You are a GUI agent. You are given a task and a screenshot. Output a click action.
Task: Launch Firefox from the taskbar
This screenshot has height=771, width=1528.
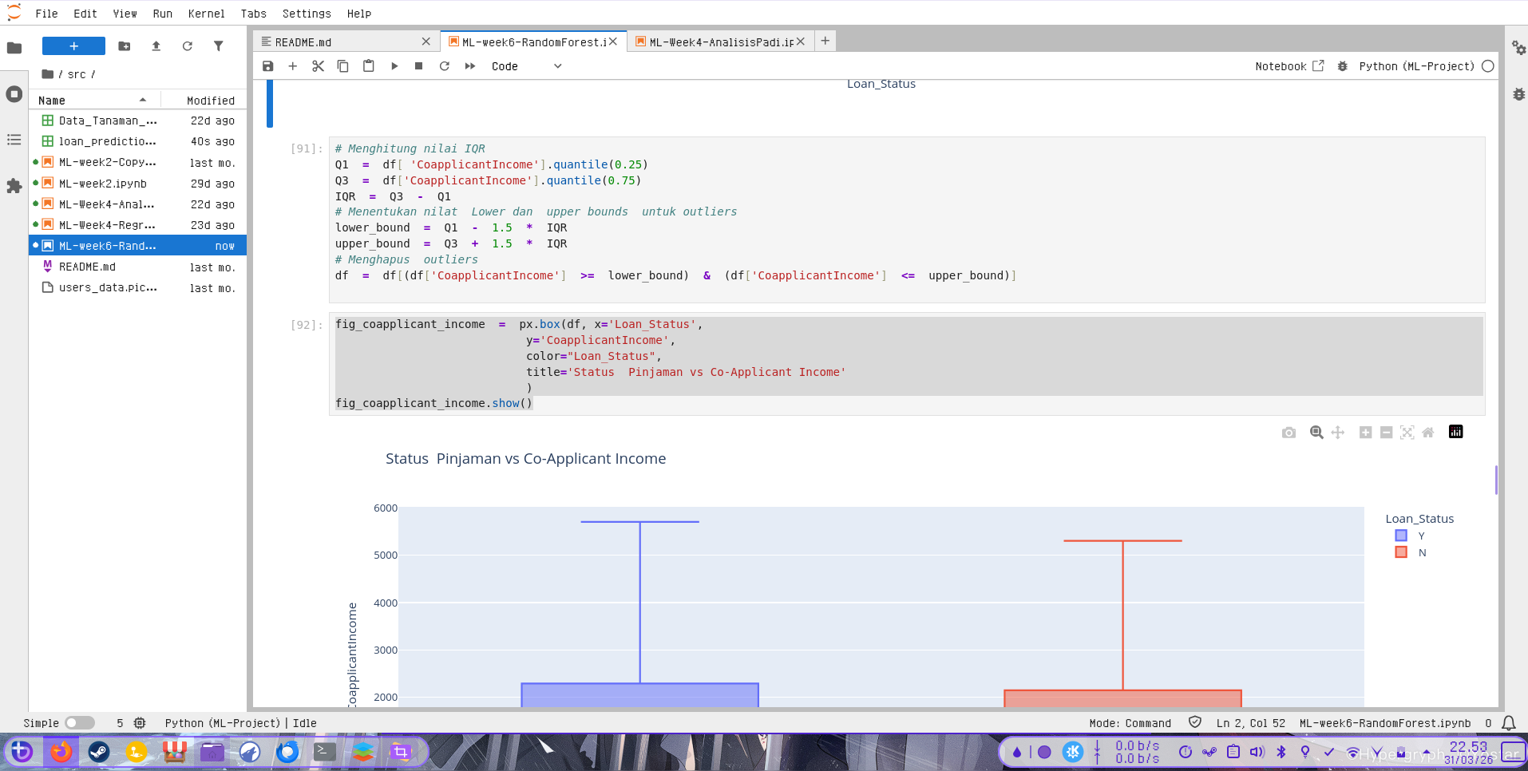coord(61,752)
